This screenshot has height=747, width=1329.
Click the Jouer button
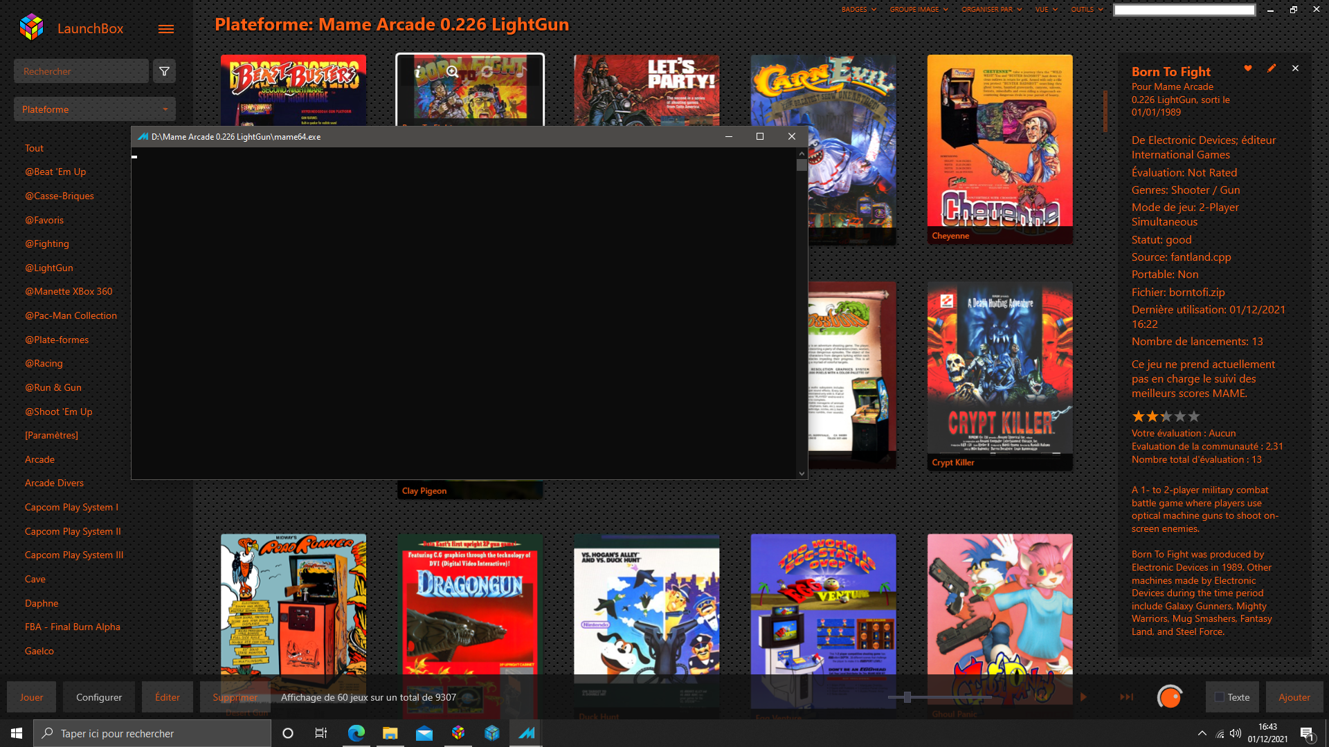(x=31, y=697)
